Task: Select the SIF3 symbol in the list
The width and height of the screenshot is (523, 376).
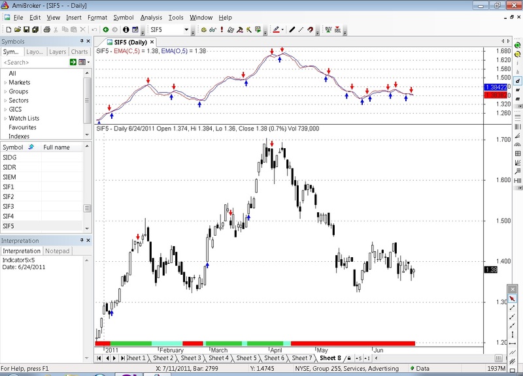Action: pyautogui.click(x=8, y=206)
